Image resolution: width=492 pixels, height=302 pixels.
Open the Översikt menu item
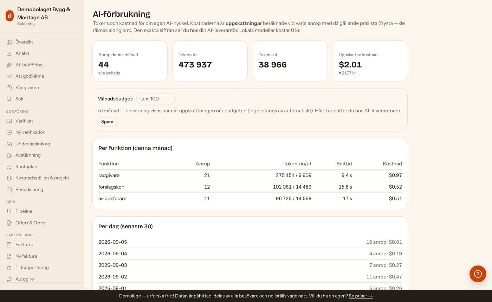(x=42, y=42)
